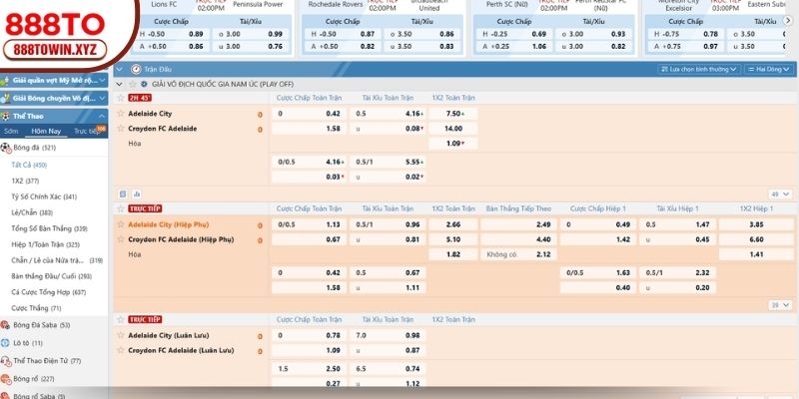Image resolution: width=799 pixels, height=399 pixels.
Task: Switch to the Trực tiếp tab
Action: tap(86, 132)
